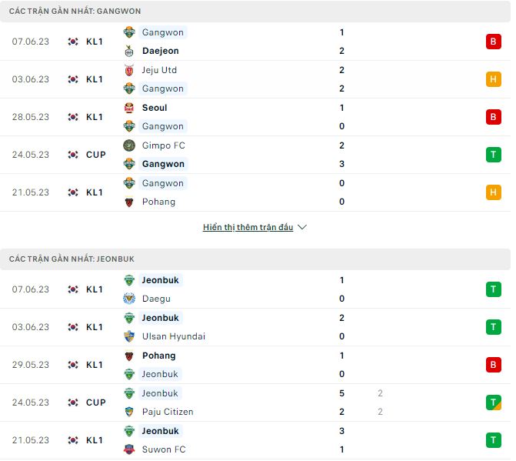Image resolution: width=516 pixels, height=461 pixels.
Task: Click the green T badge for Gimpo FC cup match
Action: [x=493, y=155]
